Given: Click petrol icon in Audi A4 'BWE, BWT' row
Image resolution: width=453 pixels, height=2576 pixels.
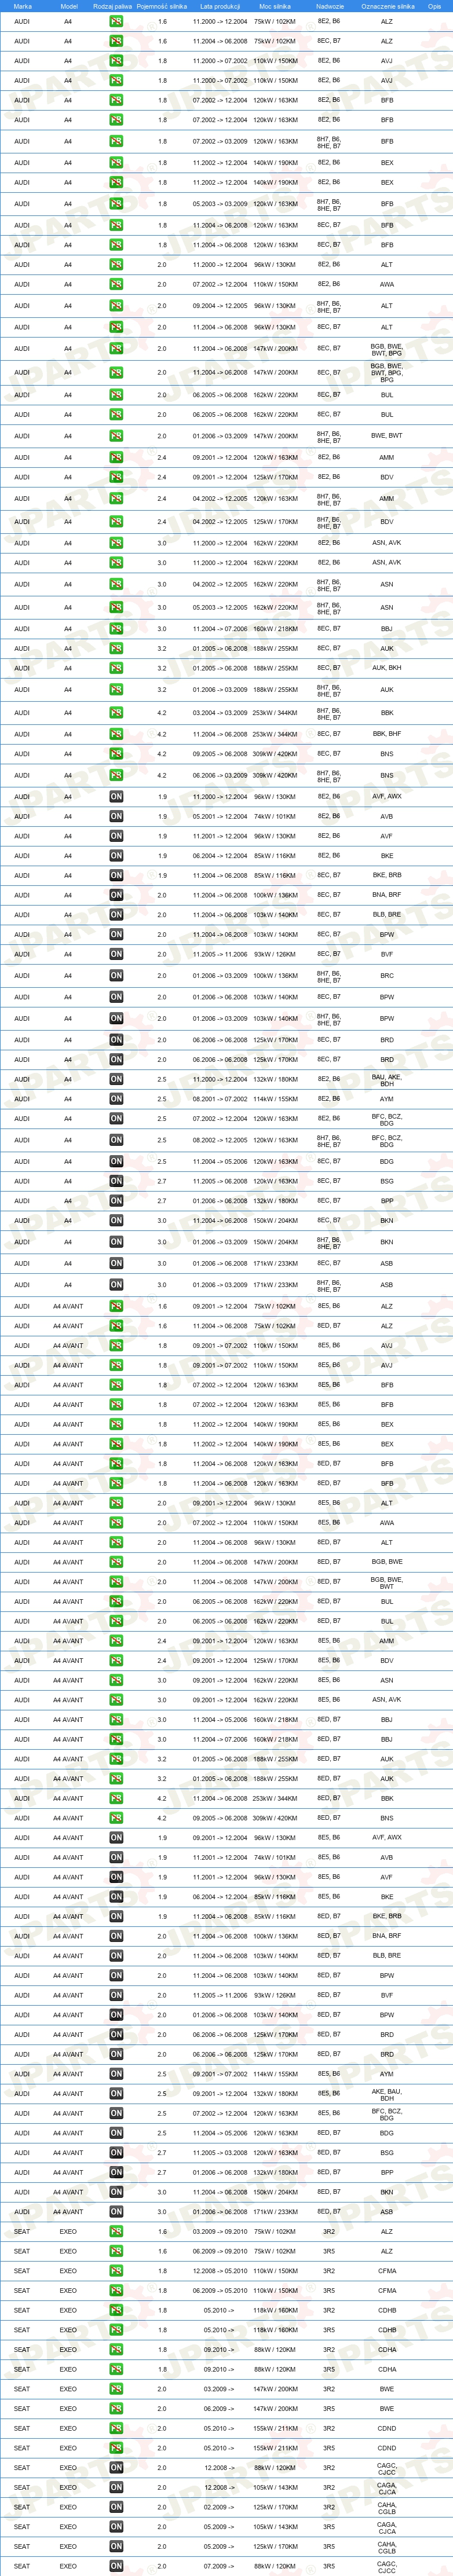Looking at the screenshot, I should 116,436.
